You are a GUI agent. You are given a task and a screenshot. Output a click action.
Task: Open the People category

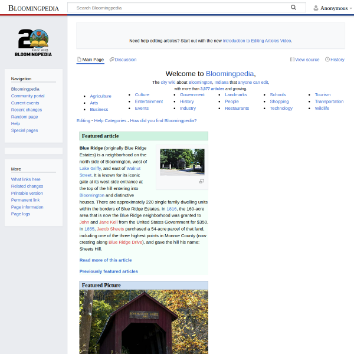232,101
